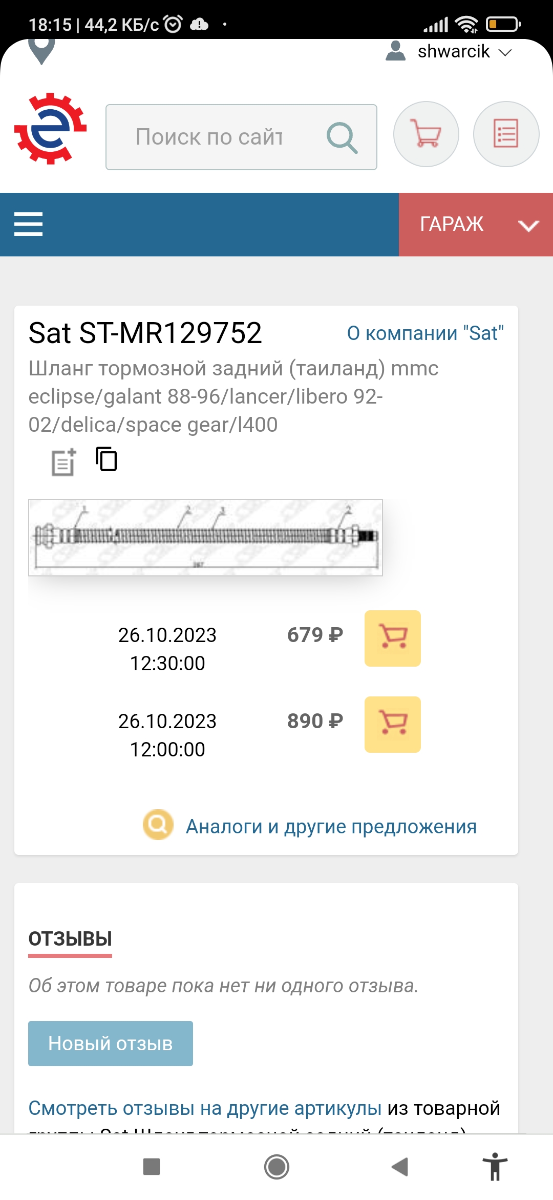Focus the site search field
Screen dimensions: 553x1200
point(215,137)
